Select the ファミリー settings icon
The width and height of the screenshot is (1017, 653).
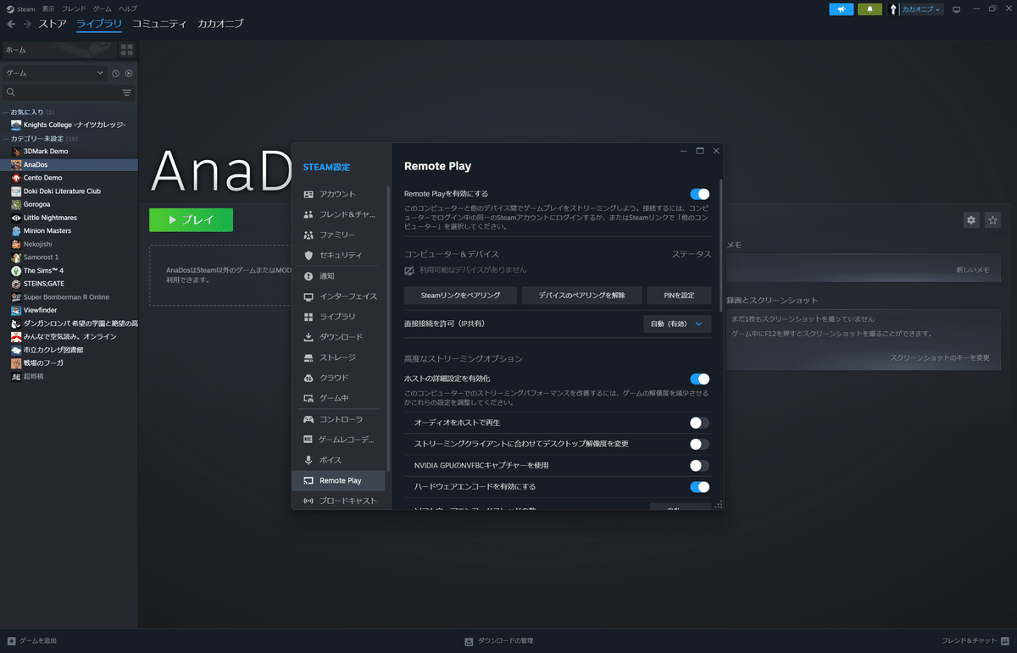(308, 235)
